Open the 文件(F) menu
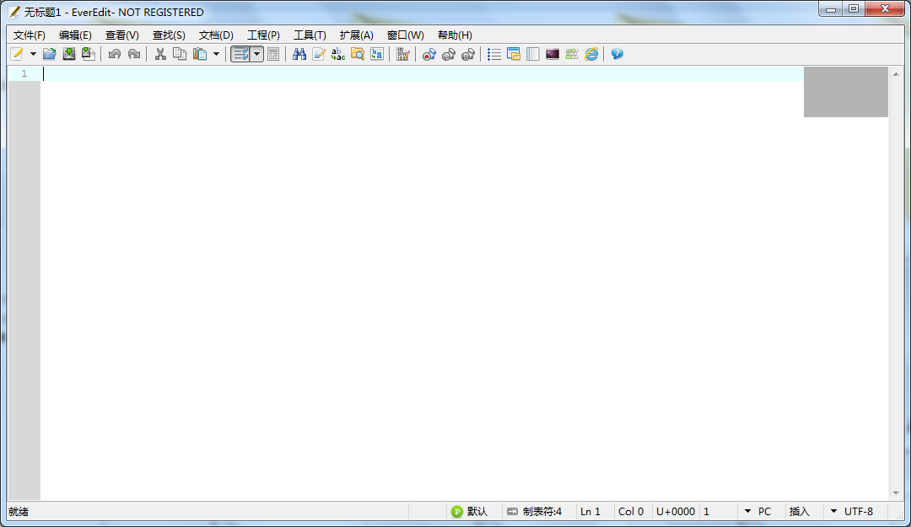The width and height of the screenshot is (911, 527). [x=29, y=35]
